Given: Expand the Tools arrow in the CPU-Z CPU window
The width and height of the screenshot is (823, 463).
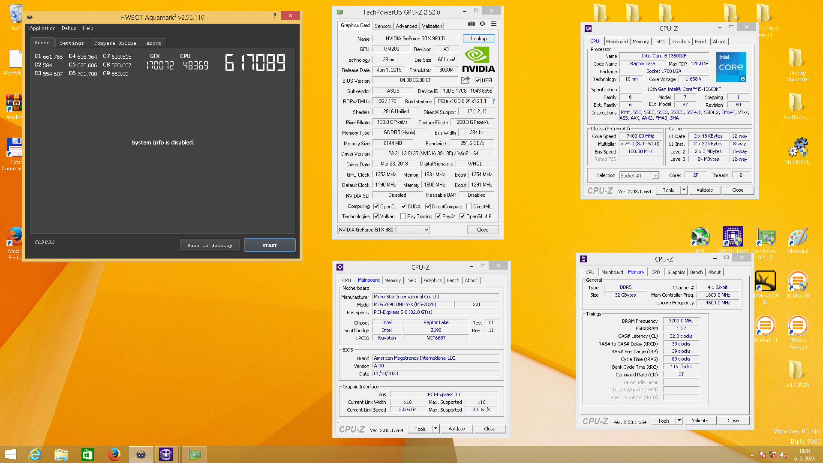Looking at the screenshot, I should click(684, 190).
